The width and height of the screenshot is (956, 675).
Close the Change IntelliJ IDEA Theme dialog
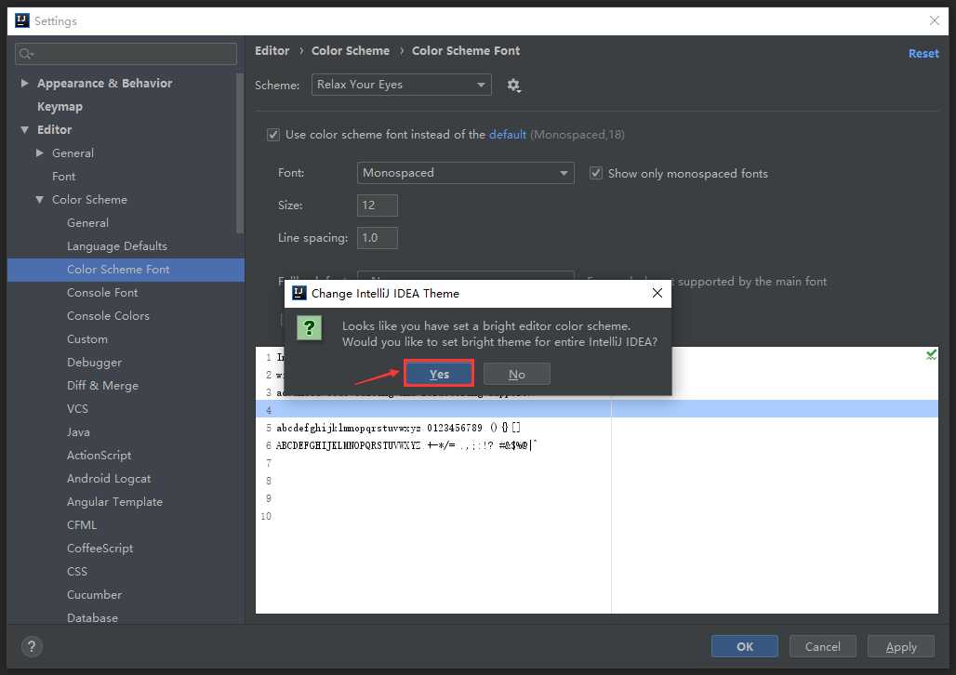(x=657, y=293)
